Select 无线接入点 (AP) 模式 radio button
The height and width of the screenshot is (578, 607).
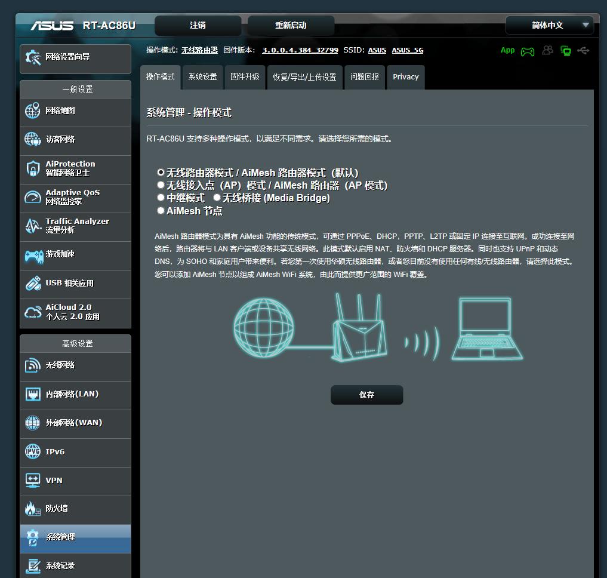[161, 185]
